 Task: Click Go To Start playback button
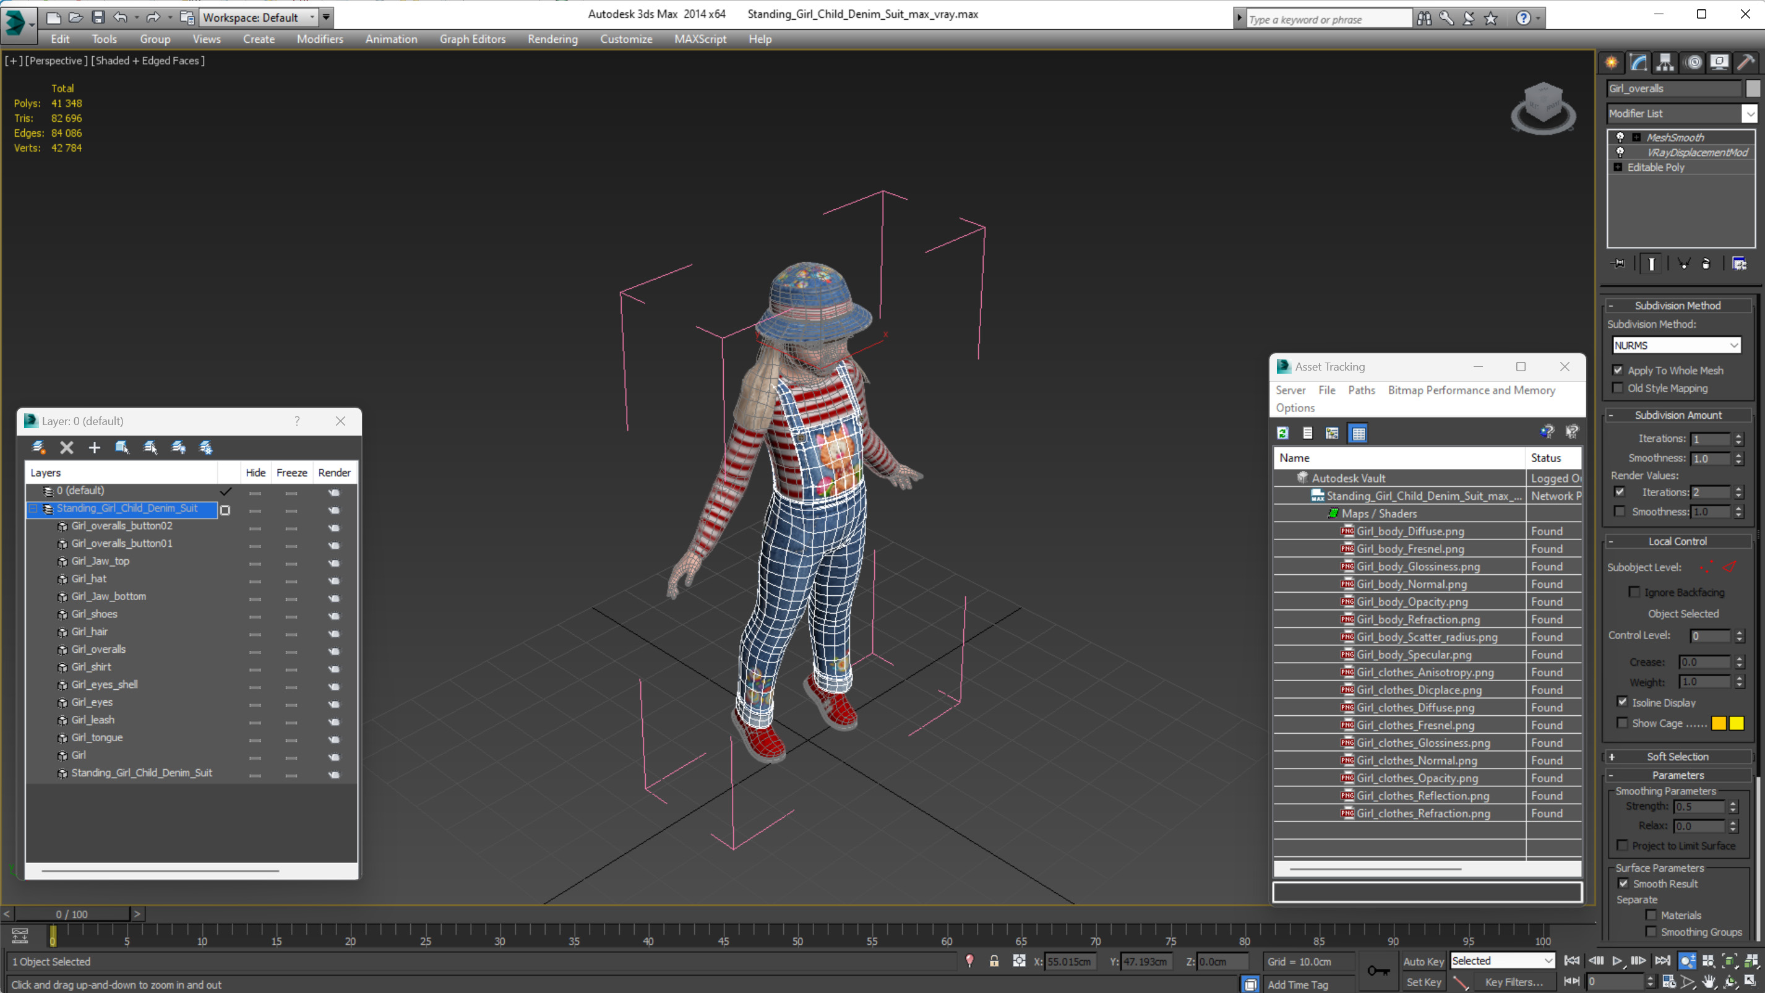pos(1572,961)
